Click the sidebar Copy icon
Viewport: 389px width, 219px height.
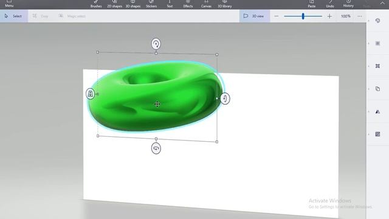tap(377, 89)
